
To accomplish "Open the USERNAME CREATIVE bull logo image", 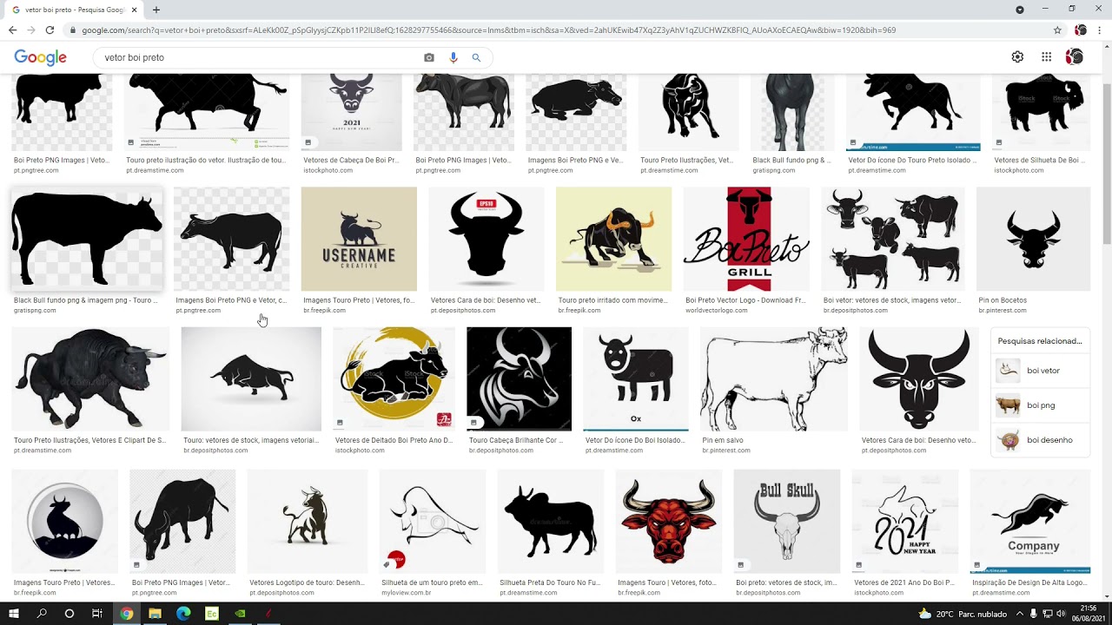I will [359, 240].
